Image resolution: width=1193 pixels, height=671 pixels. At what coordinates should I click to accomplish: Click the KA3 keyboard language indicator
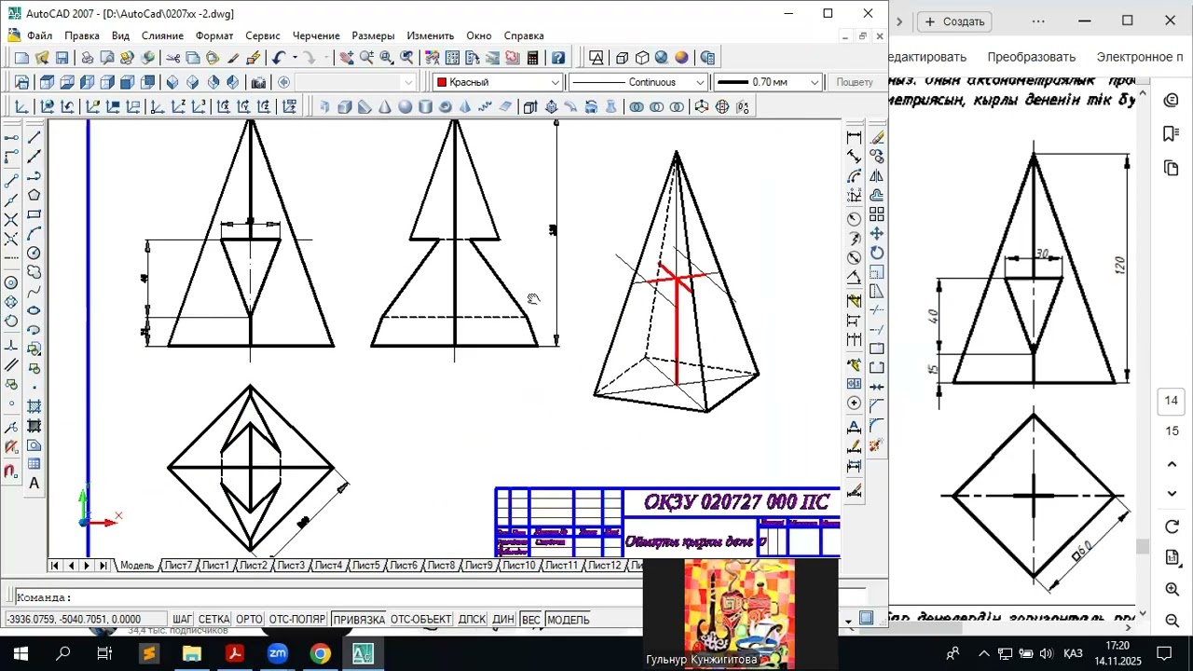pos(1073,653)
